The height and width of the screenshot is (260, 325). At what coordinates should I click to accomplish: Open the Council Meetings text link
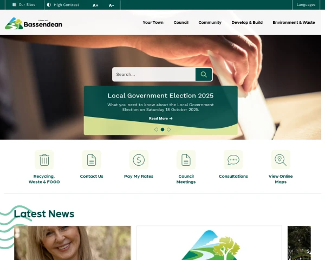[186, 179]
